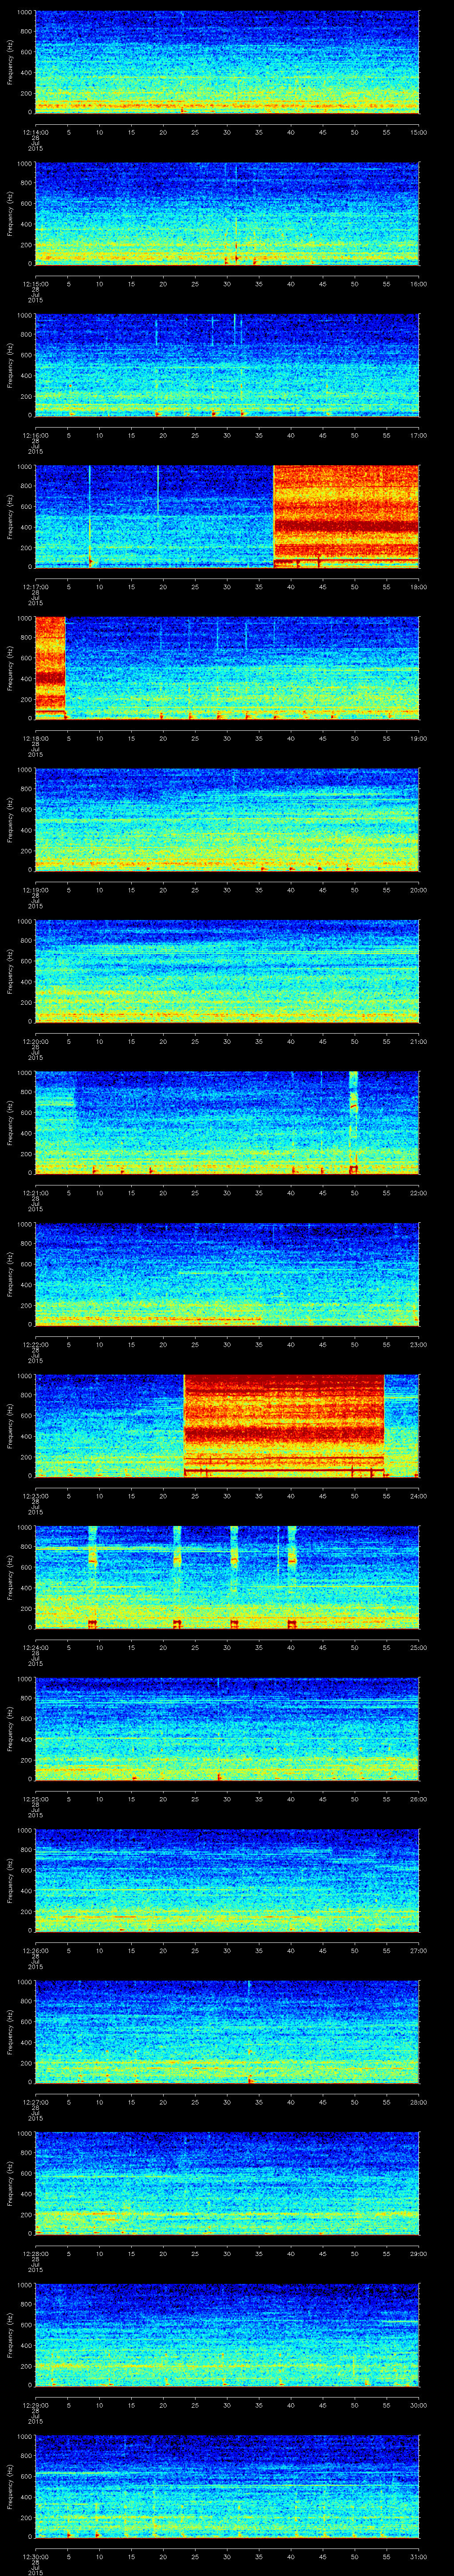Open the 12:20:00 spectrogram panel
The height and width of the screenshot is (2576, 454).
click(227, 971)
